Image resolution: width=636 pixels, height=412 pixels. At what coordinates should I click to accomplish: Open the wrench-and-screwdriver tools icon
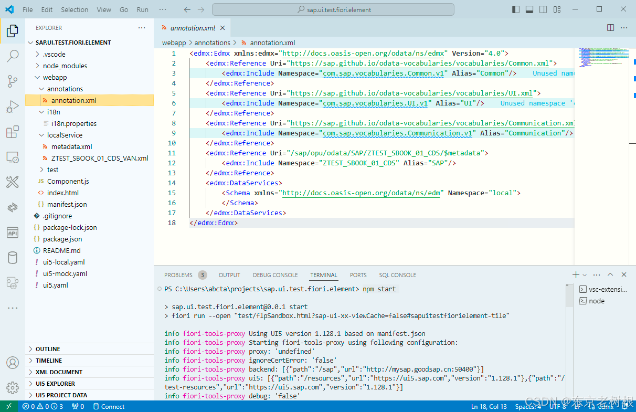[x=12, y=182]
